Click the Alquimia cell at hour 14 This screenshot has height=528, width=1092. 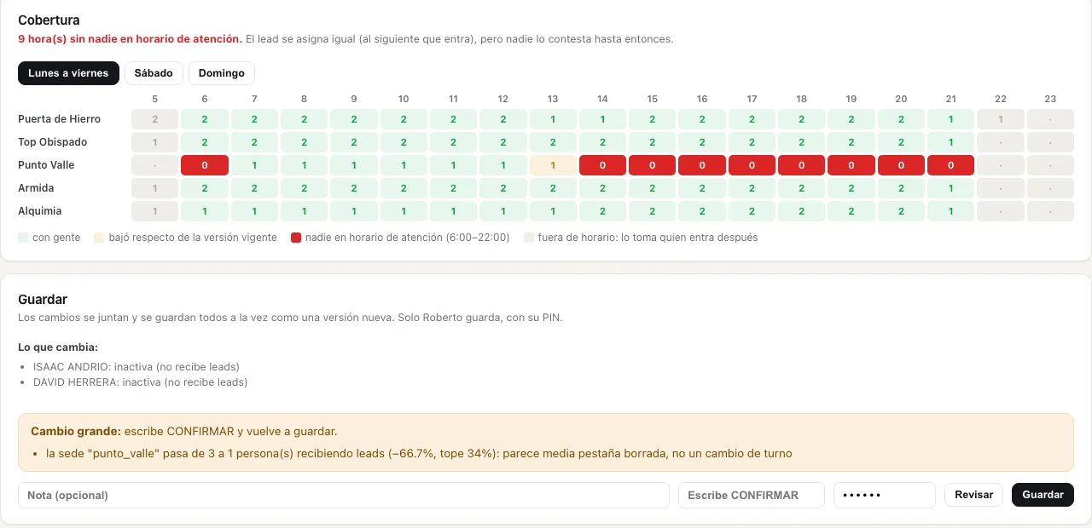[602, 211]
